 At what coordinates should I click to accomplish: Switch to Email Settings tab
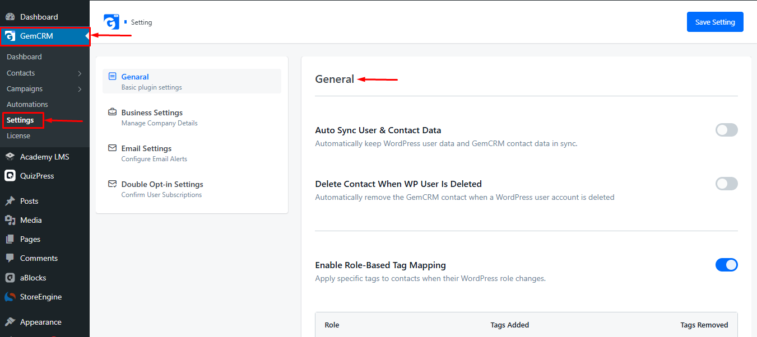tap(192, 153)
